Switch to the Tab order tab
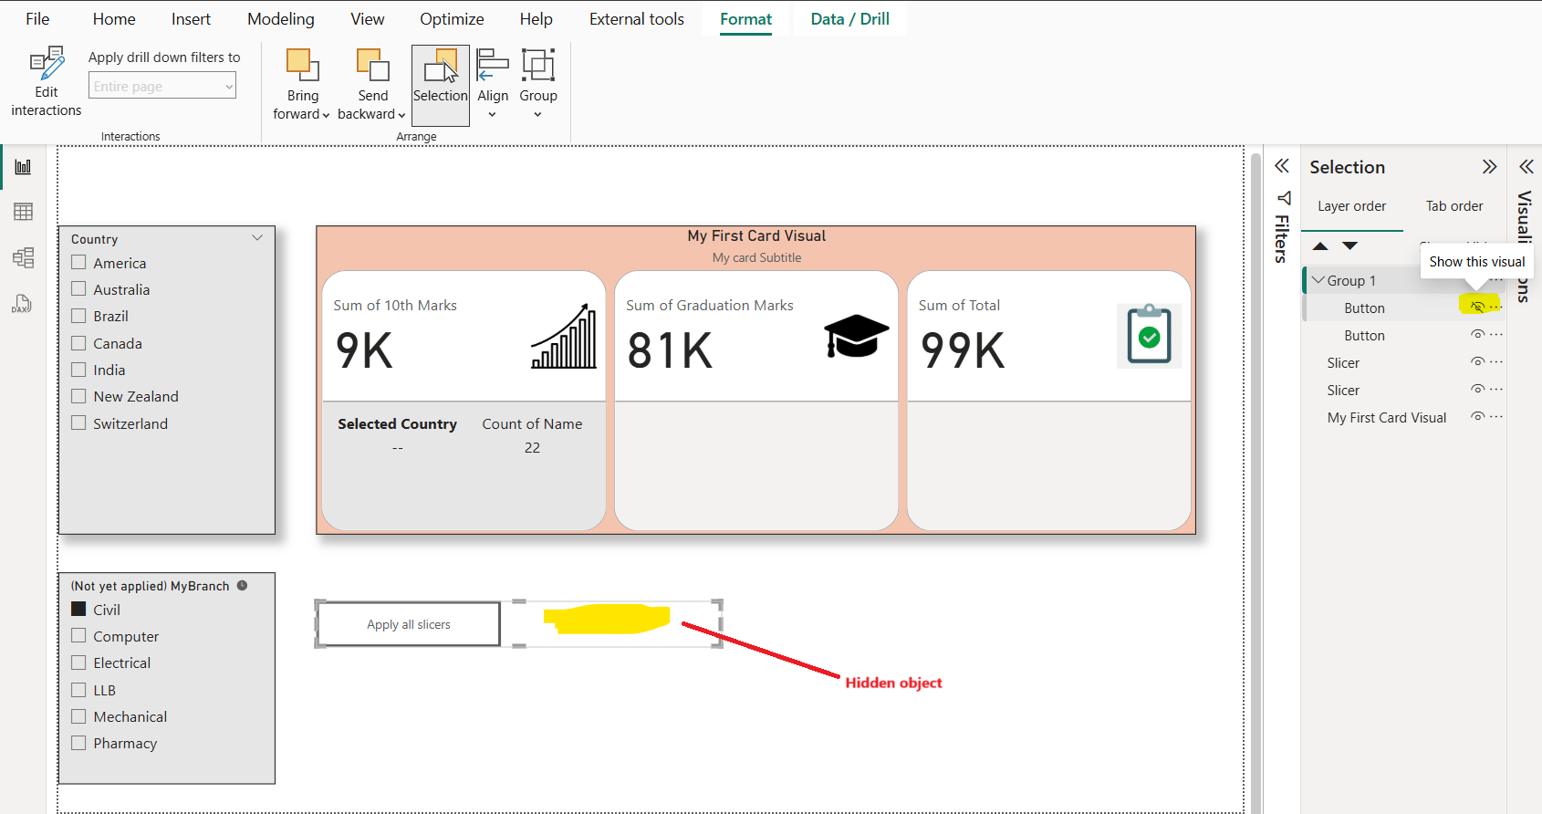Screen dimensions: 1542x814 1453,206
